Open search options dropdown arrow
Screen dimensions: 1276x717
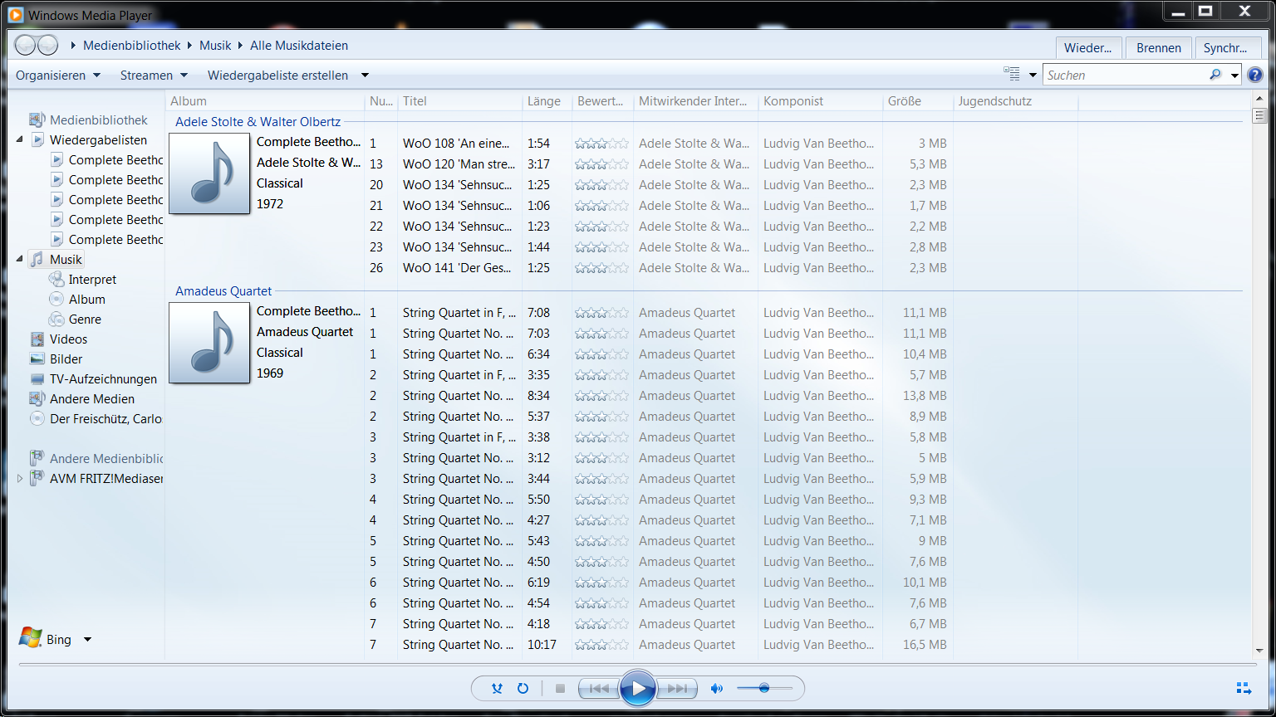pos(1234,76)
